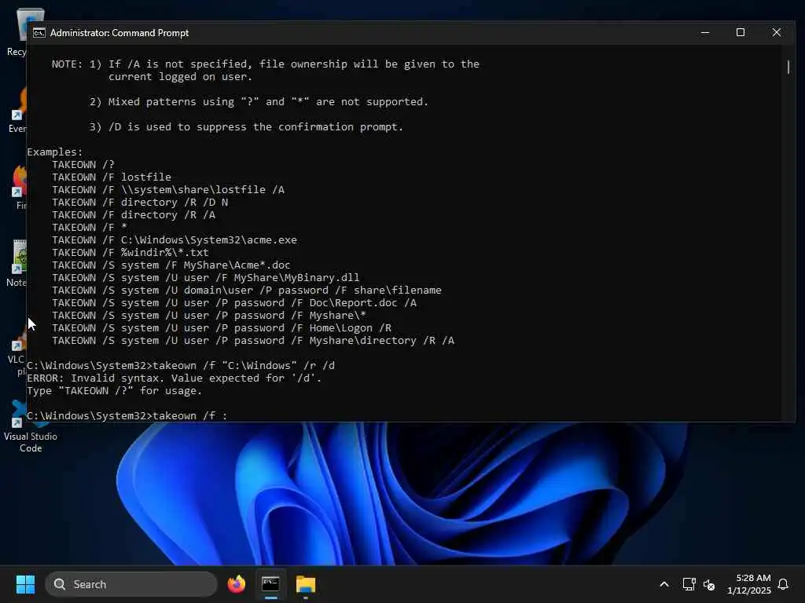This screenshot has width=805, height=603.
Task: Open the notifications bell
Action: (783, 584)
